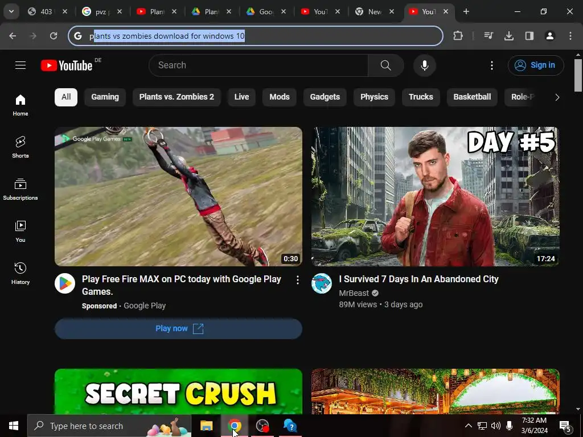This screenshot has width=583, height=437.
Task: Open the YouTube guide hamburger menu
Action: coord(20,65)
